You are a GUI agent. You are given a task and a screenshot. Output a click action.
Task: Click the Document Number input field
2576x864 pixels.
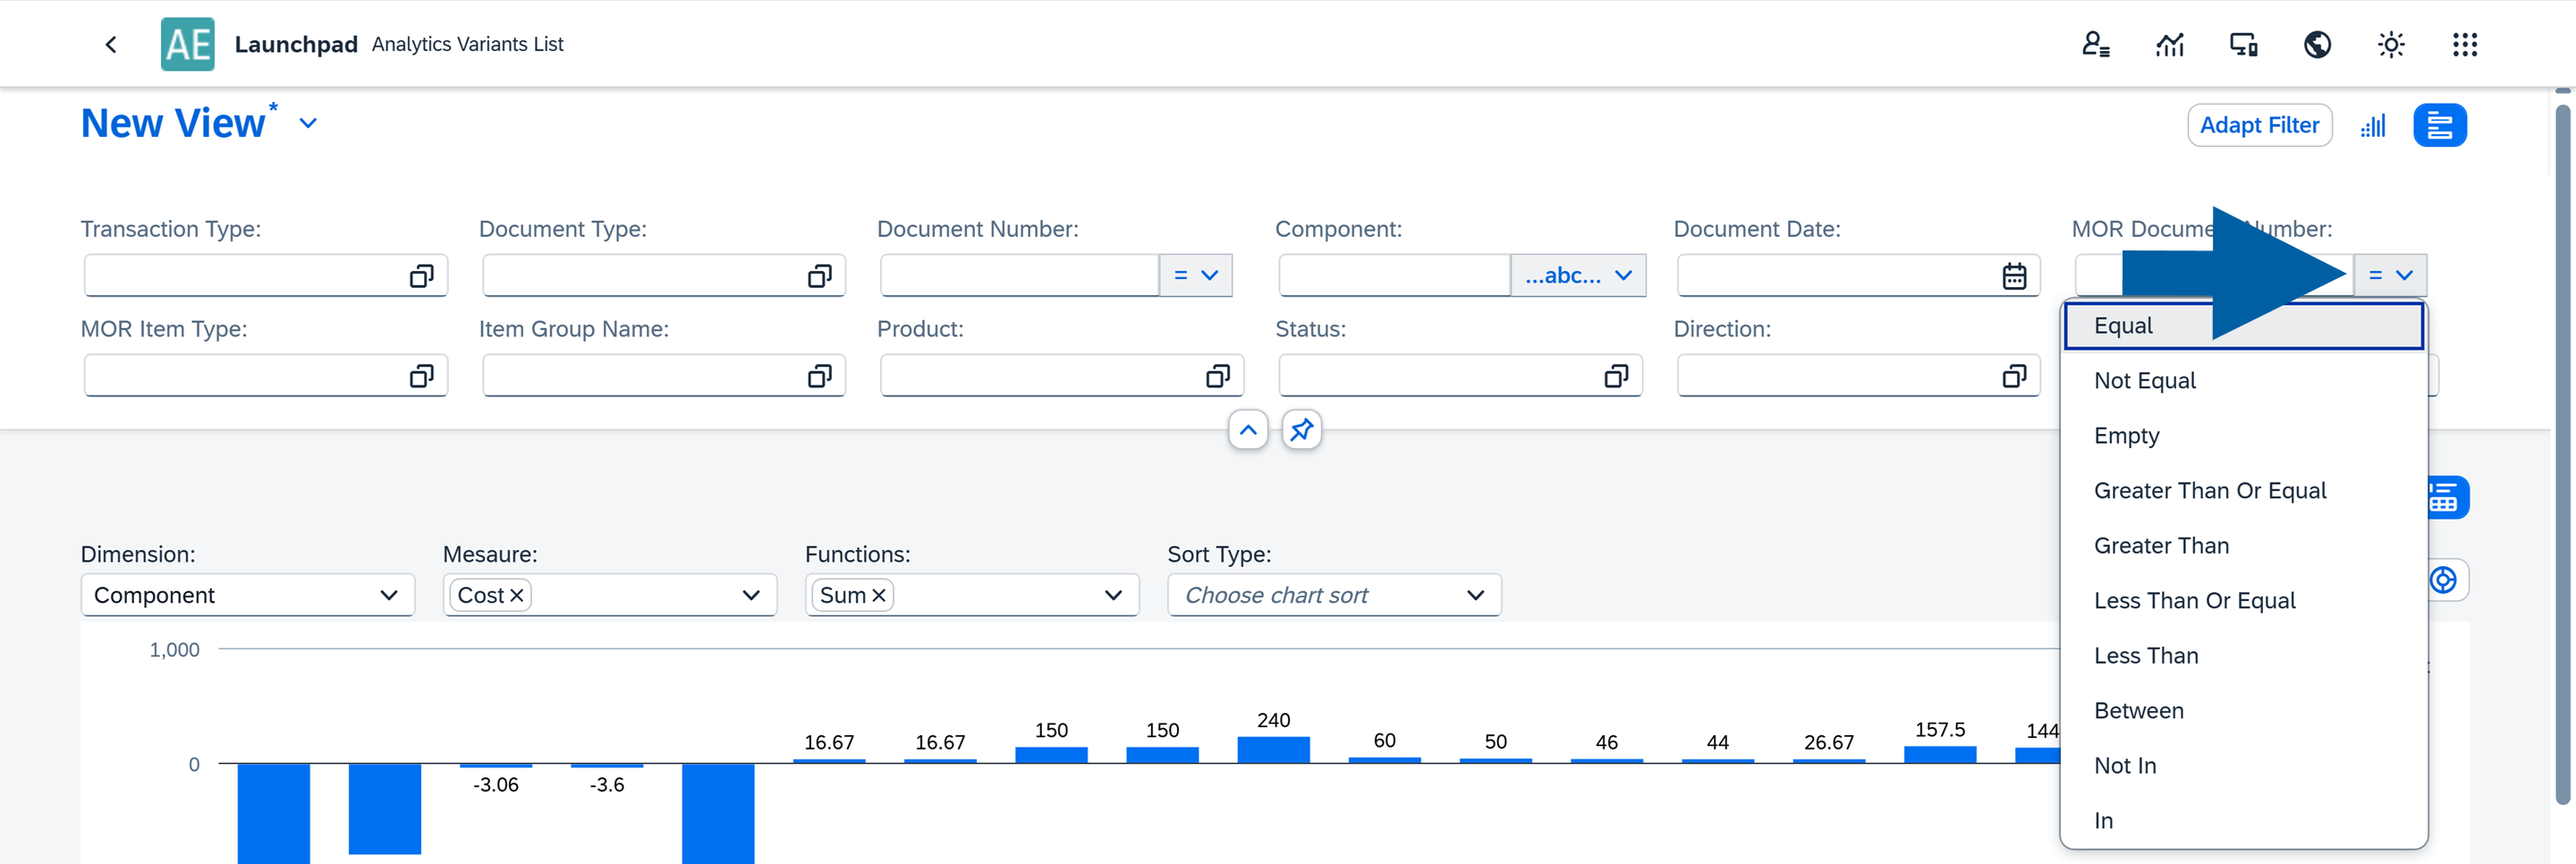(1018, 276)
